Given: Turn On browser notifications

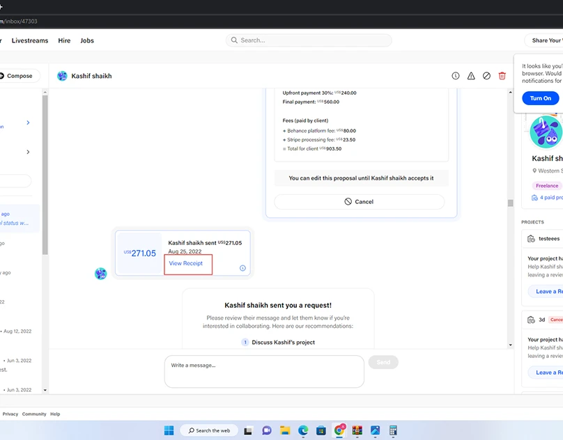Looking at the screenshot, I should coord(540,98).
